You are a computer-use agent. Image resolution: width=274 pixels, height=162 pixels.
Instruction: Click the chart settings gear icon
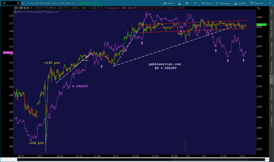[x=187, y=3]
